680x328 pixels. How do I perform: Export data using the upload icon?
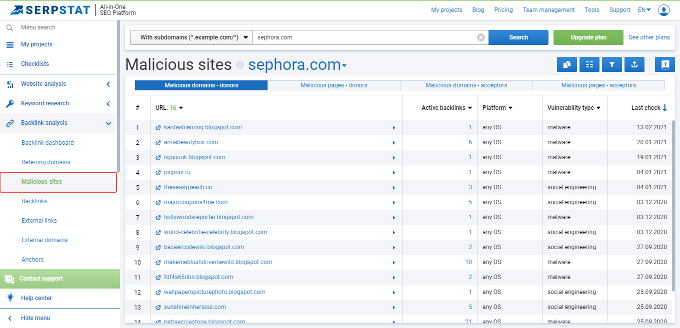pyautogui.click(x=634, y=64)
